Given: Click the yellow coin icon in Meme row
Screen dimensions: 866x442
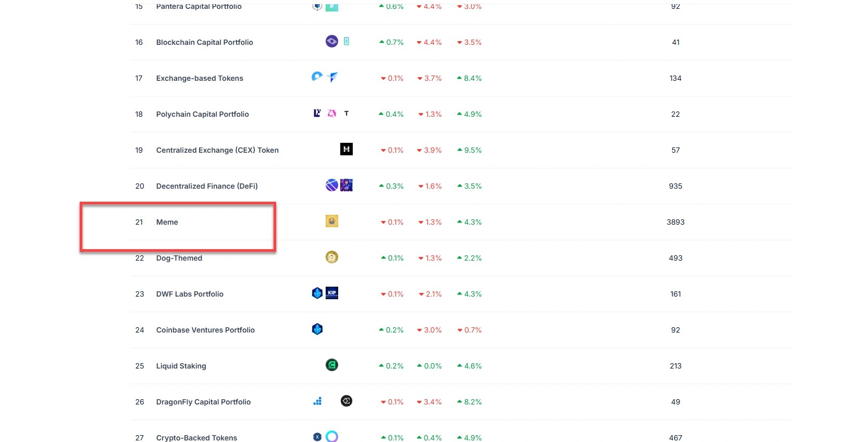Looking at the screenshot, I should [332, 221].
